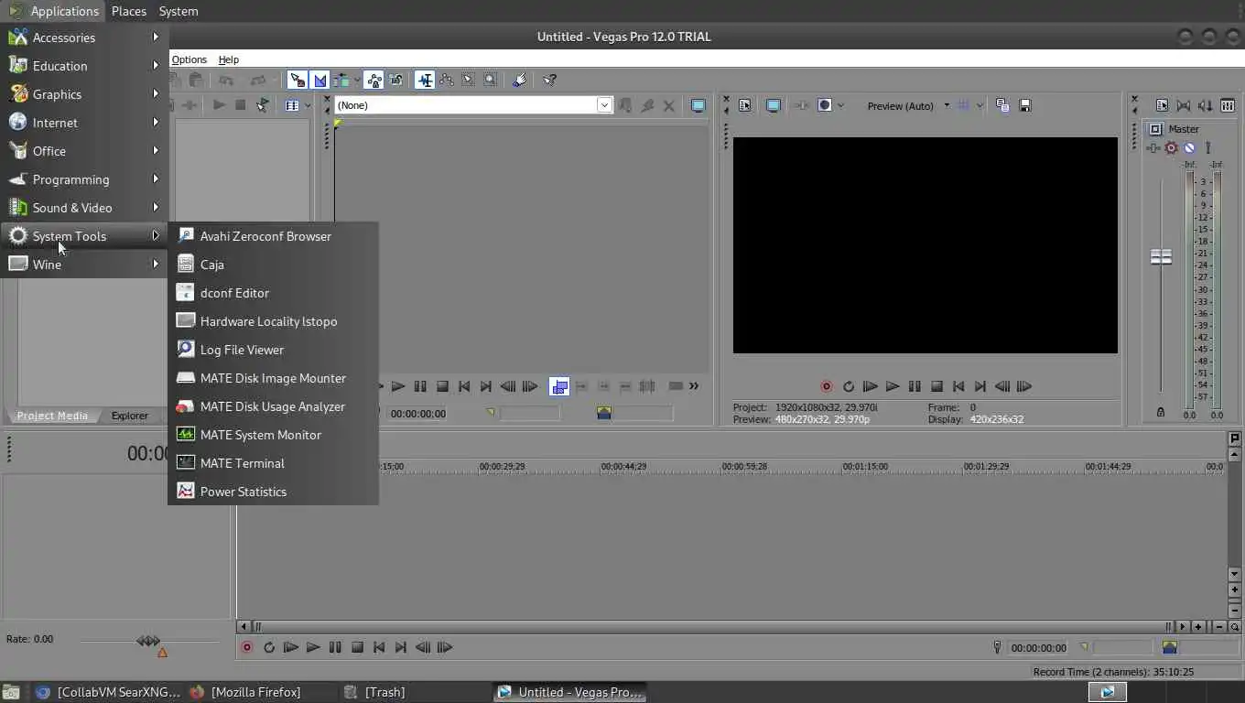
Task: Click dim output icon in Master Bus
Action: 1206,105
